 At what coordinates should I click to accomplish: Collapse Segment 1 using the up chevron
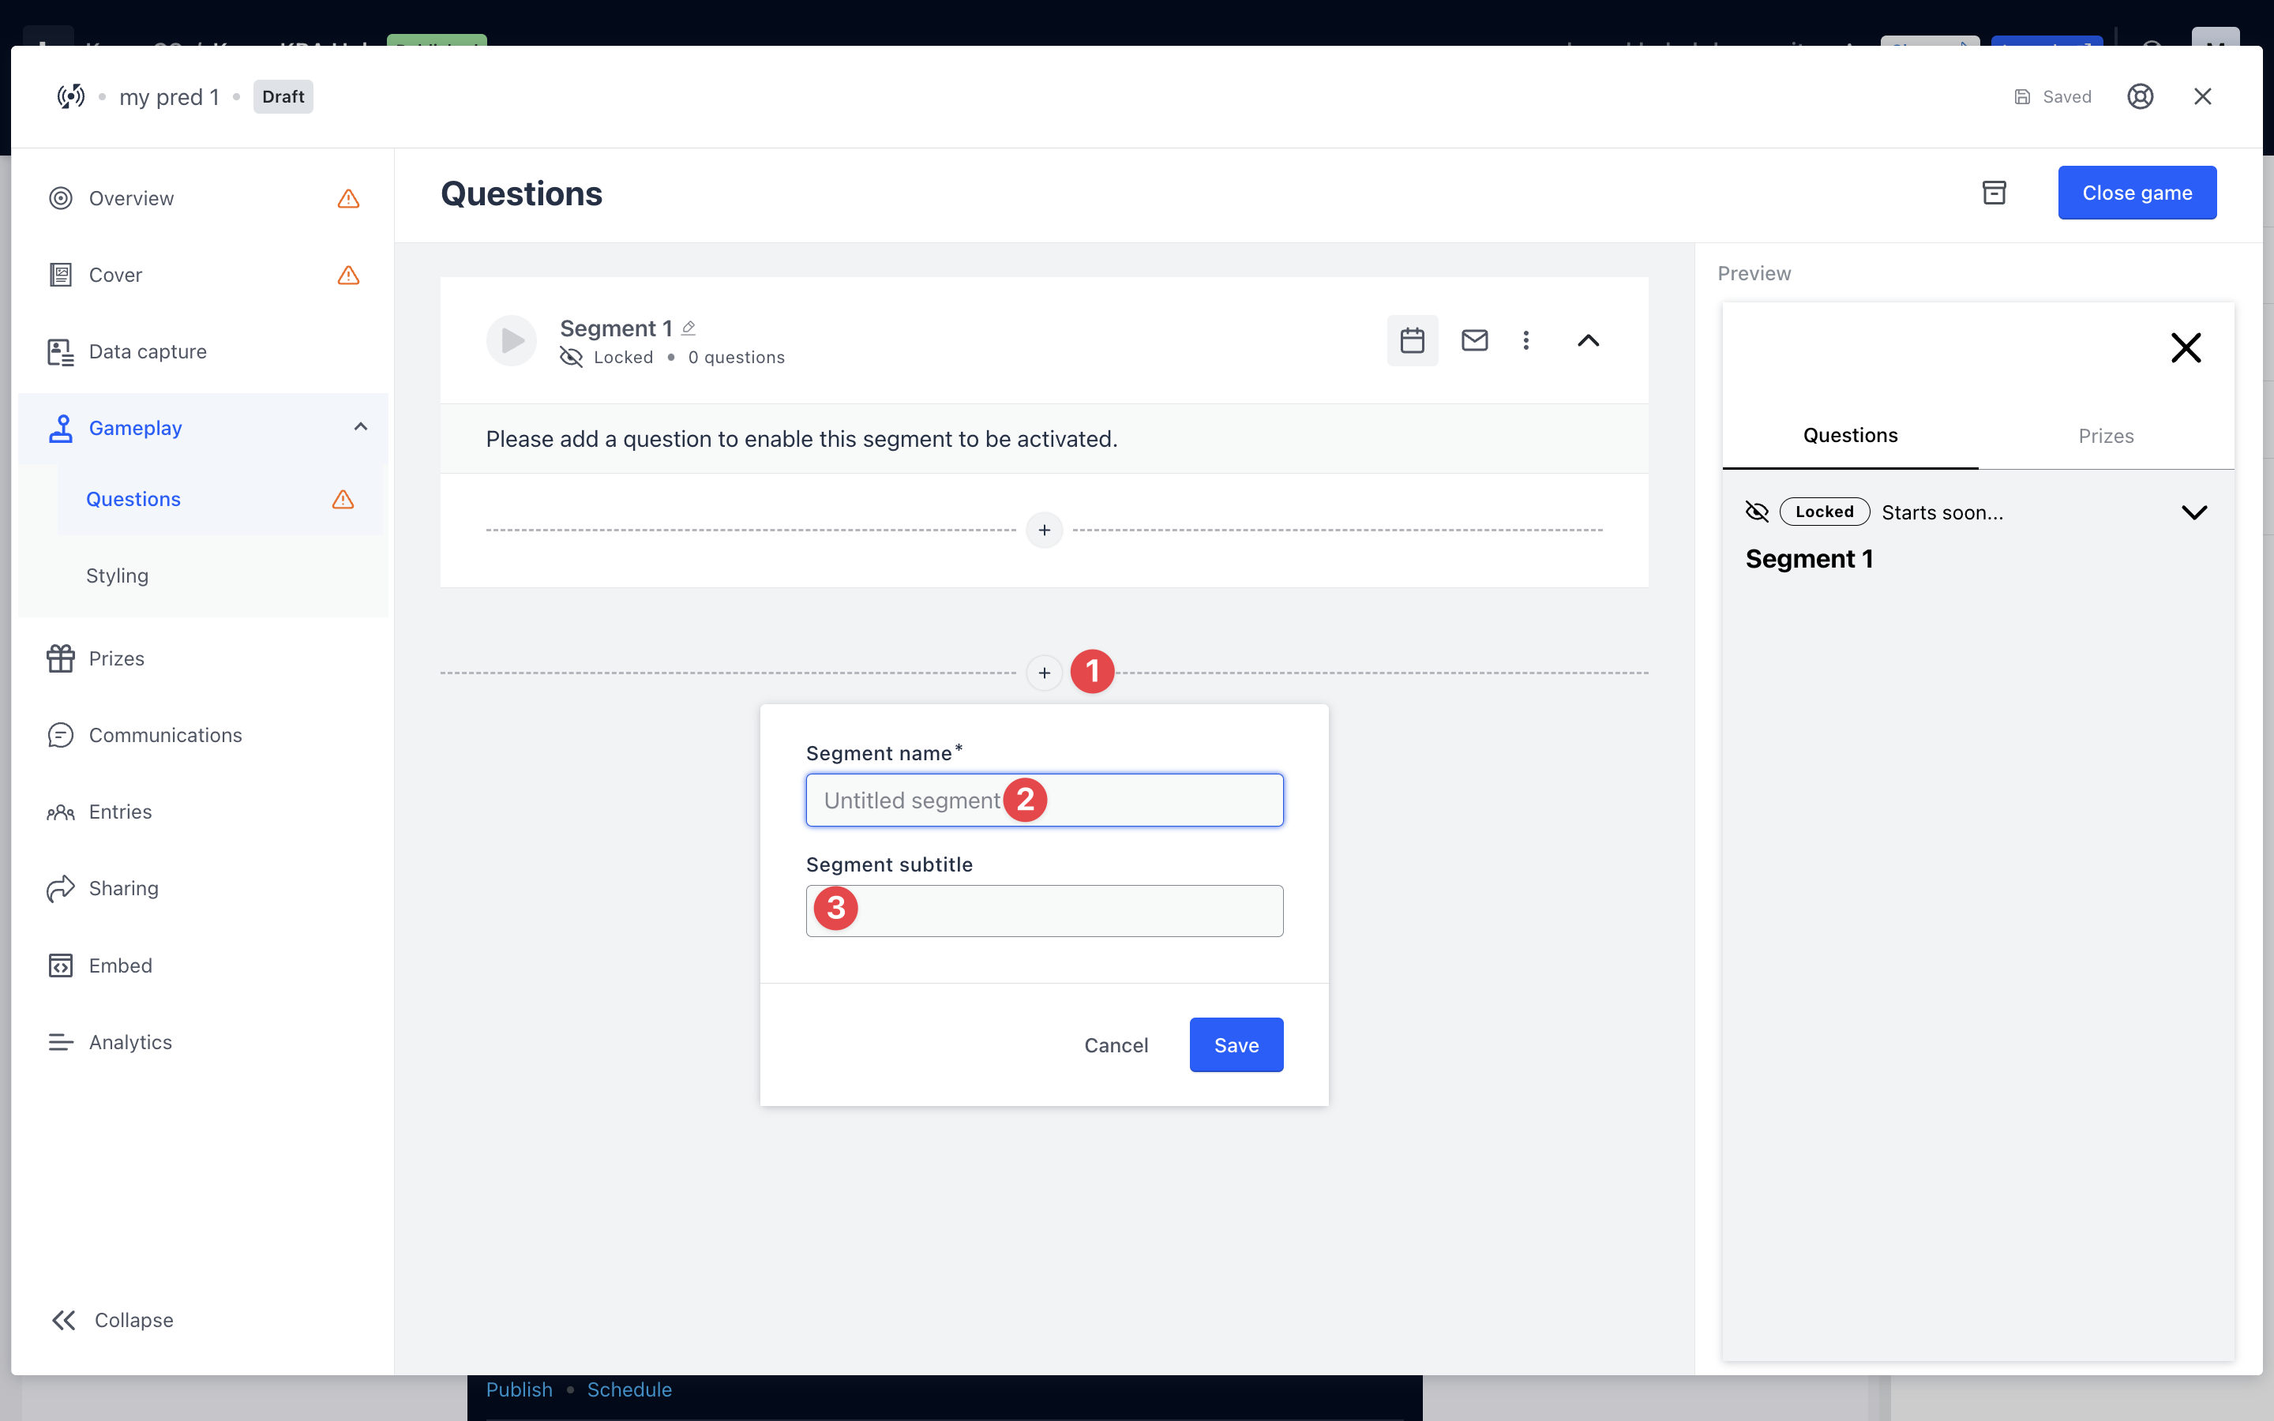click(x=1588, y=340)
